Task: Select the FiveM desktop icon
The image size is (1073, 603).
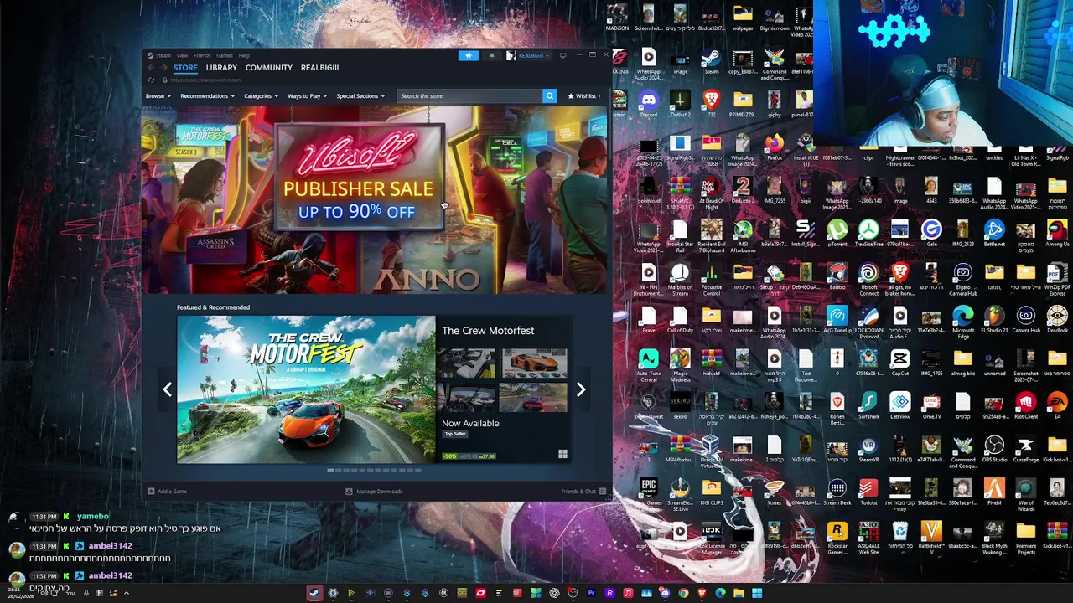Action: (994, 492)
